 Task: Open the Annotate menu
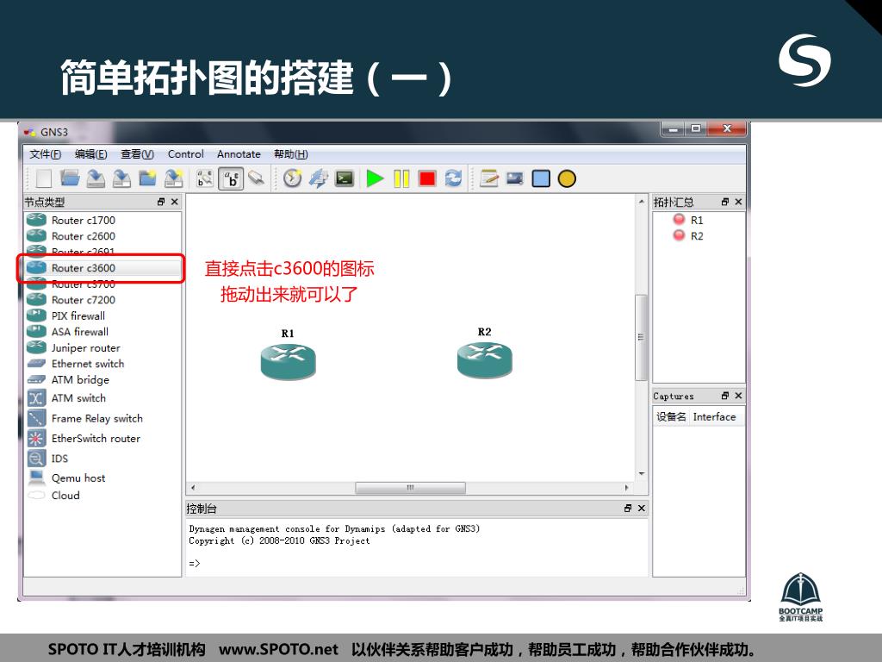click(239, 154)
